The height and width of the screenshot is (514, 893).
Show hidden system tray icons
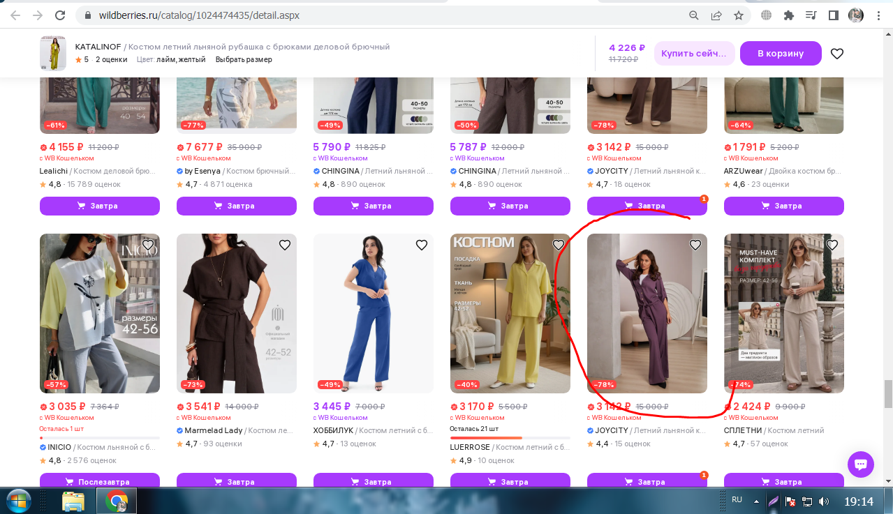(x=756, y=501)
